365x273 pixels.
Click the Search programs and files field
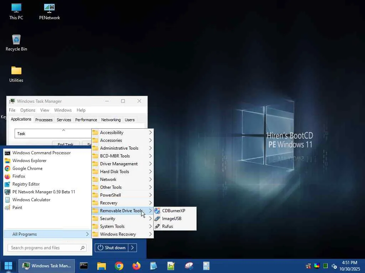[x=47, y=248]
